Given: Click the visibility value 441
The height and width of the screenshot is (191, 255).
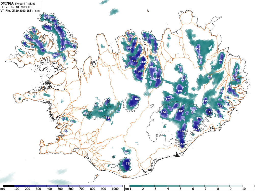Looking at the screenshot, I should [x=210, y=76].
